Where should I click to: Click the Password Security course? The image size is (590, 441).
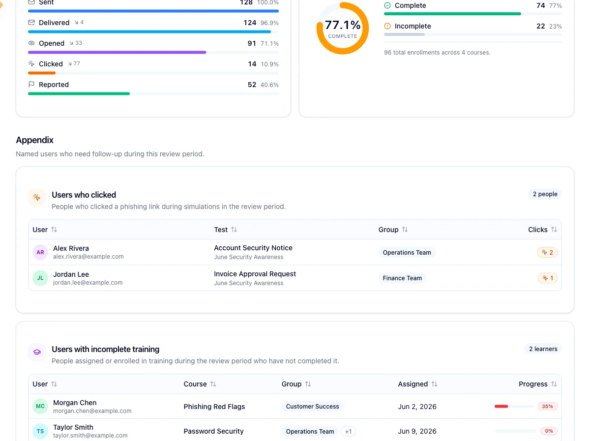pyautogui.click(x=214, y=431)
